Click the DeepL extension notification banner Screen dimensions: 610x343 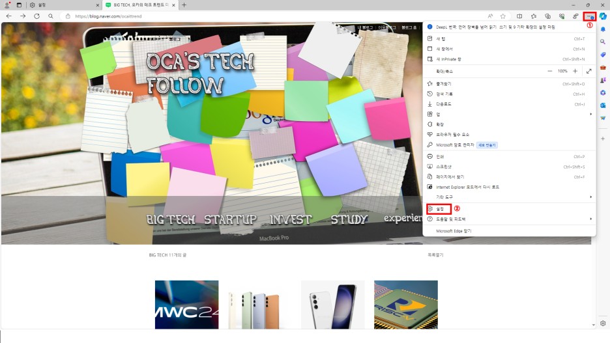(509, 27)
